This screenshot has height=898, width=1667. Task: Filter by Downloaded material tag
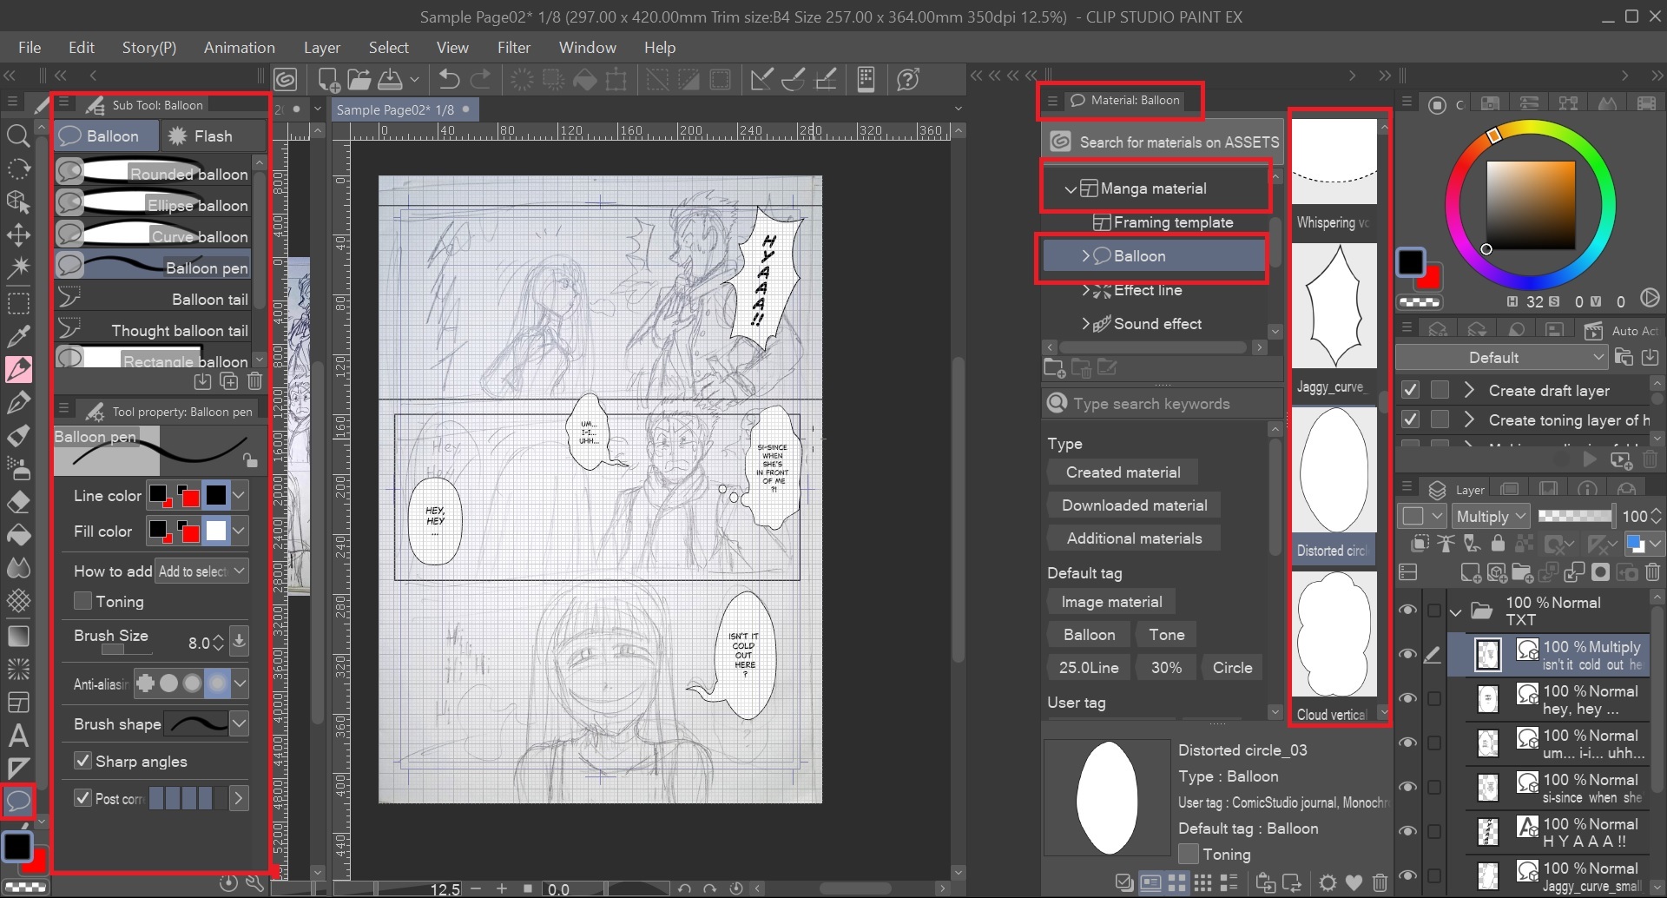click(x=1134, y=505)
